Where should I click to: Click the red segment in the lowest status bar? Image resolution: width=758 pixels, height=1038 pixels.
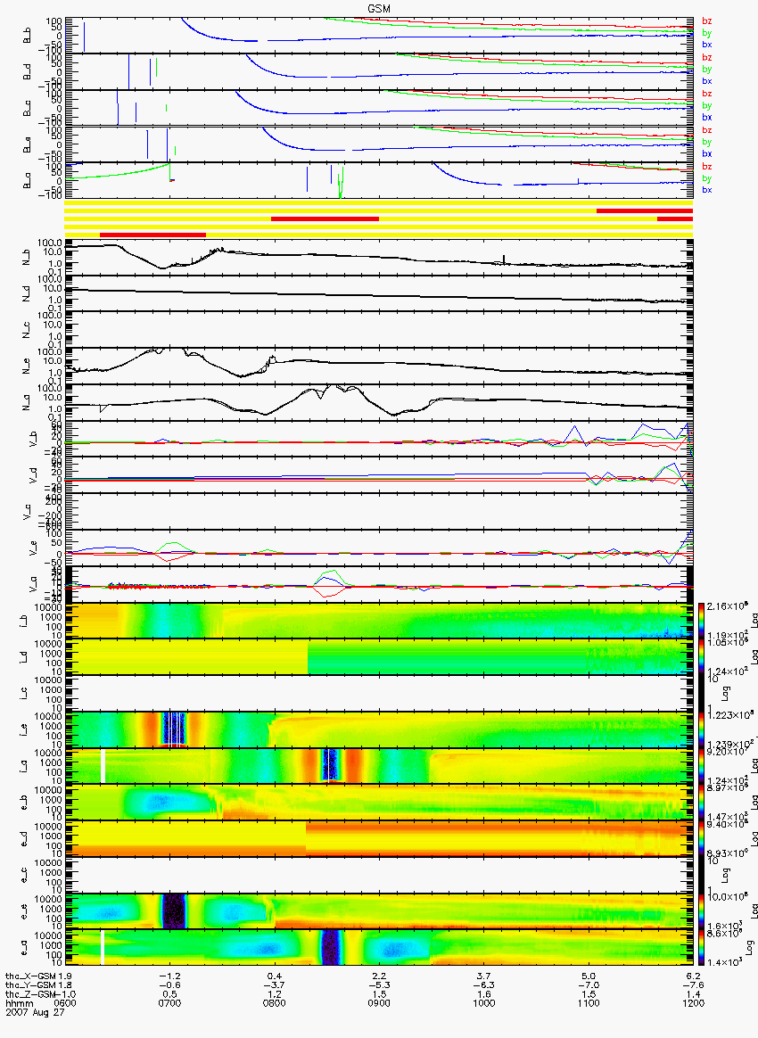[x=152, y=235]
